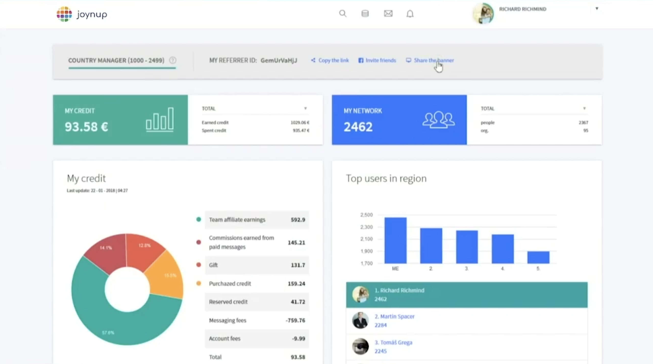Open the Richard Richmind account dropdown arrow

point(597,9)
